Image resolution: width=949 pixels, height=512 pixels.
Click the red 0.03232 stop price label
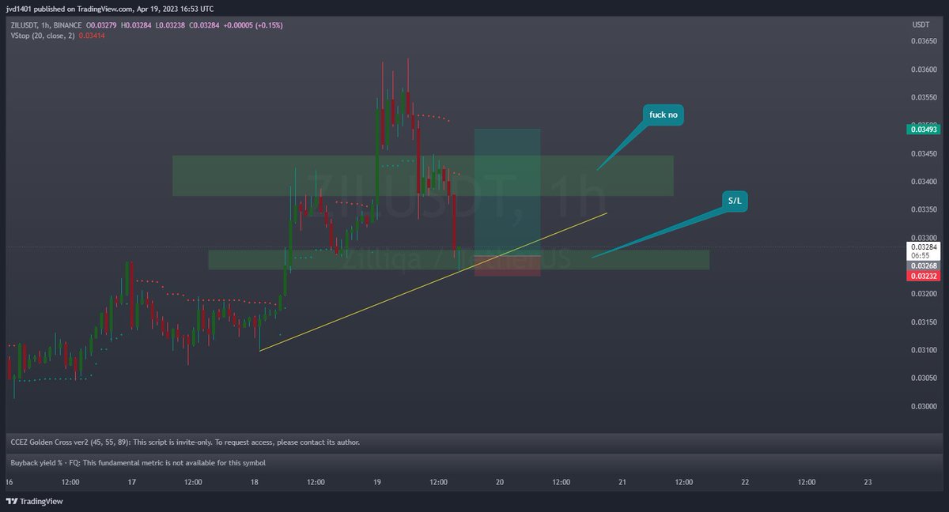click(x=922, y=277)
